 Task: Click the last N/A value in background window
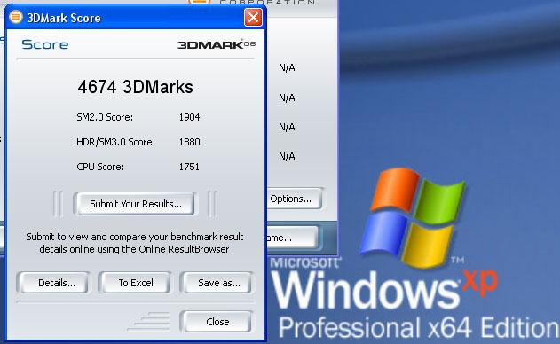click(x=287, y=156)
